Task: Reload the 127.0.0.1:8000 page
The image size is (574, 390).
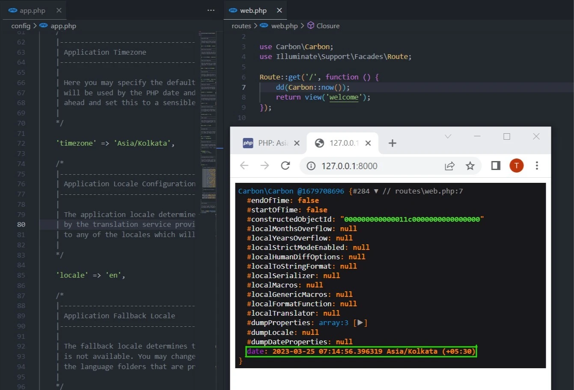Action: tap(286, 166)
